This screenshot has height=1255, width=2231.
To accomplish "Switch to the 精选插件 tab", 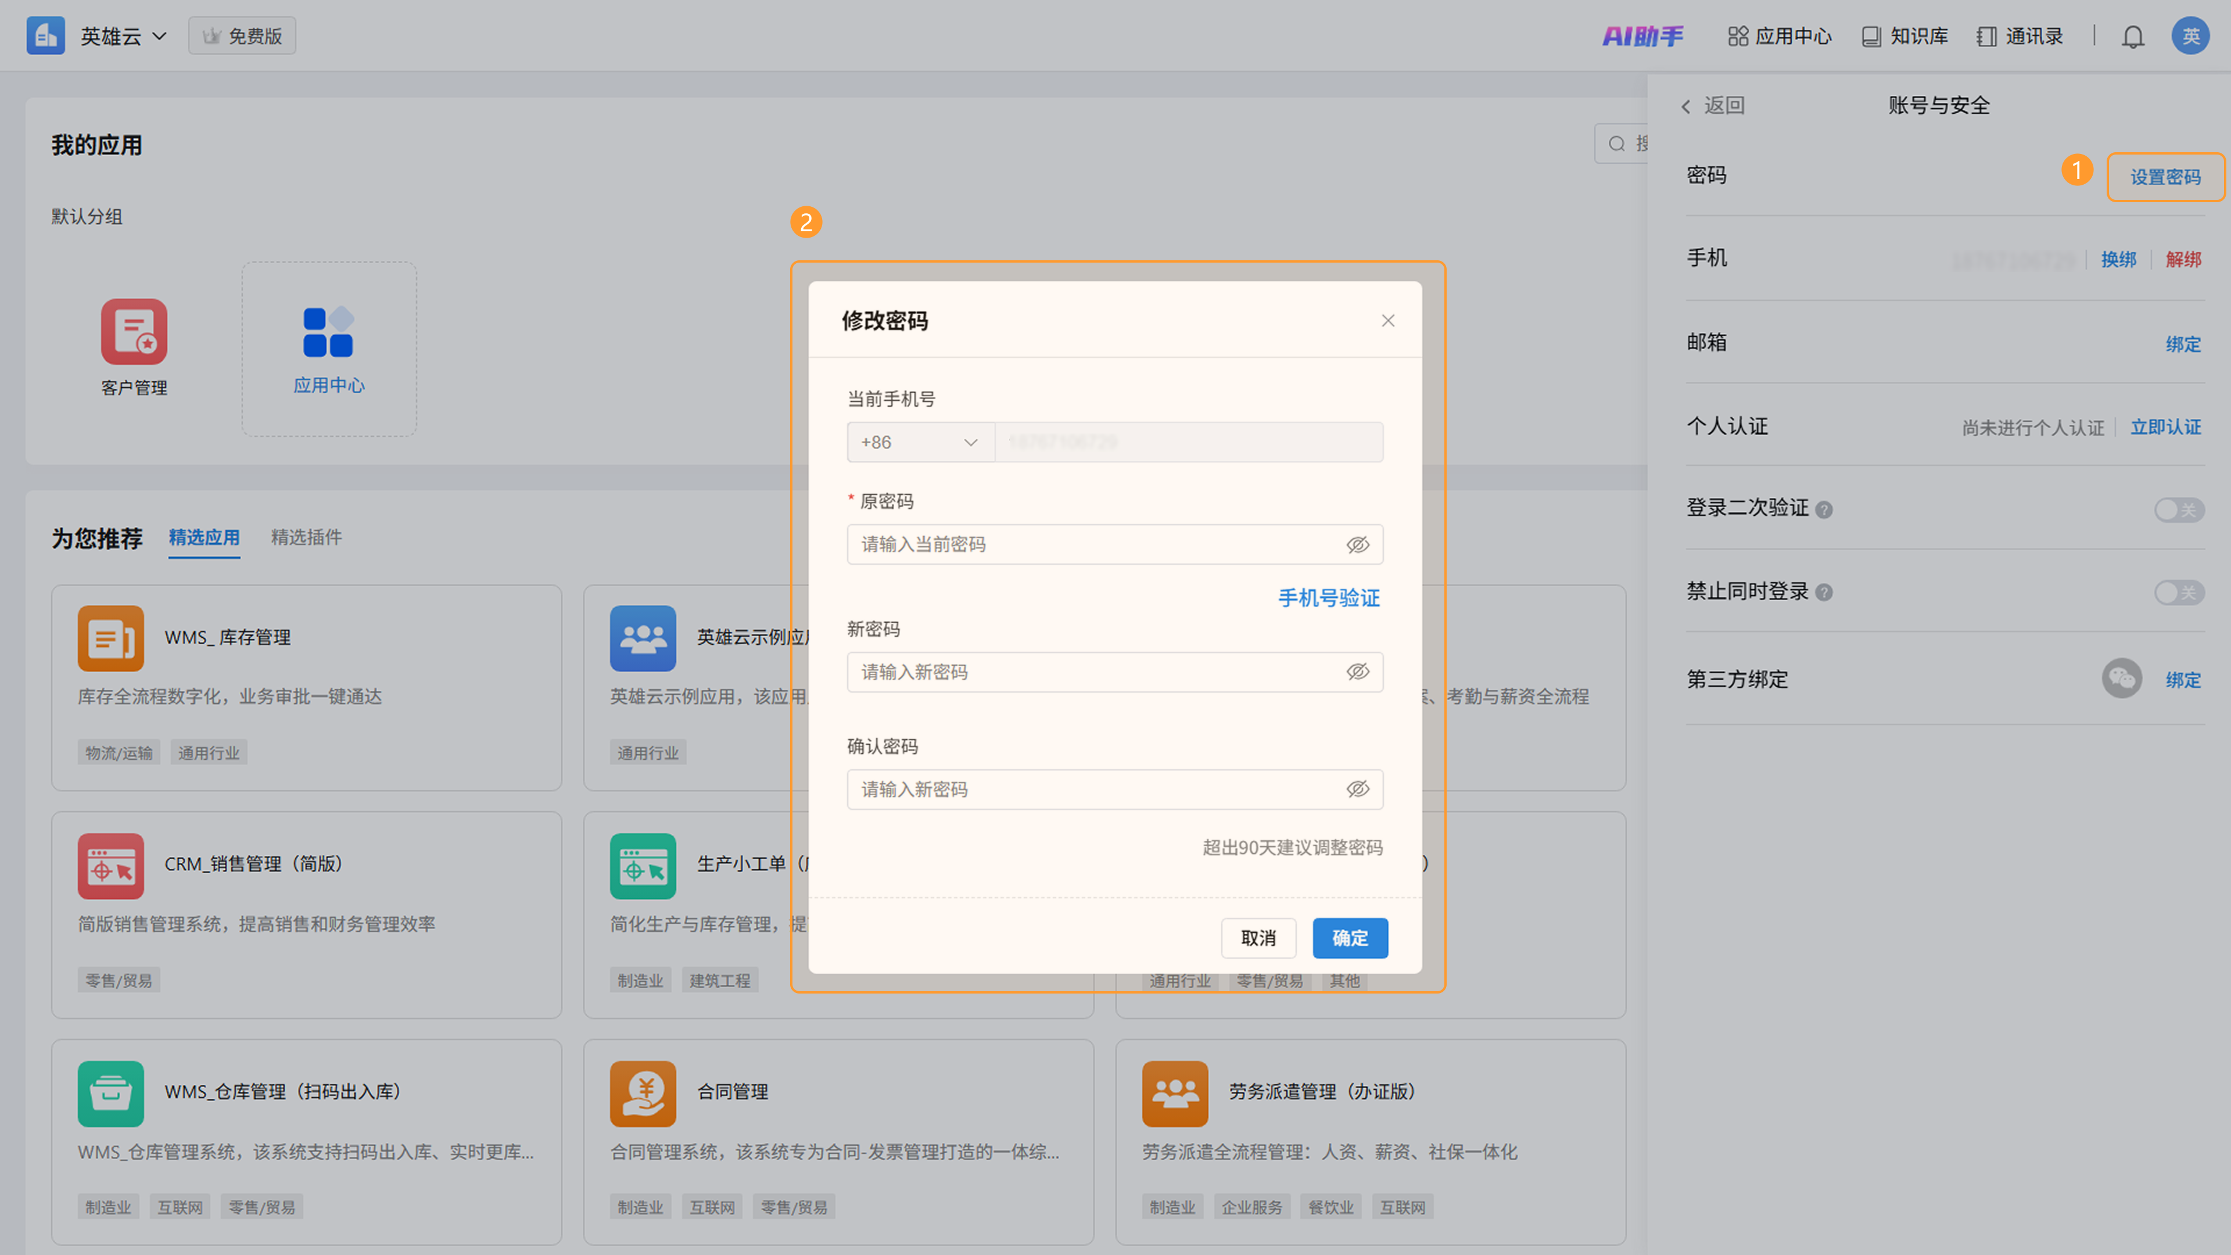I will point(306,537).
